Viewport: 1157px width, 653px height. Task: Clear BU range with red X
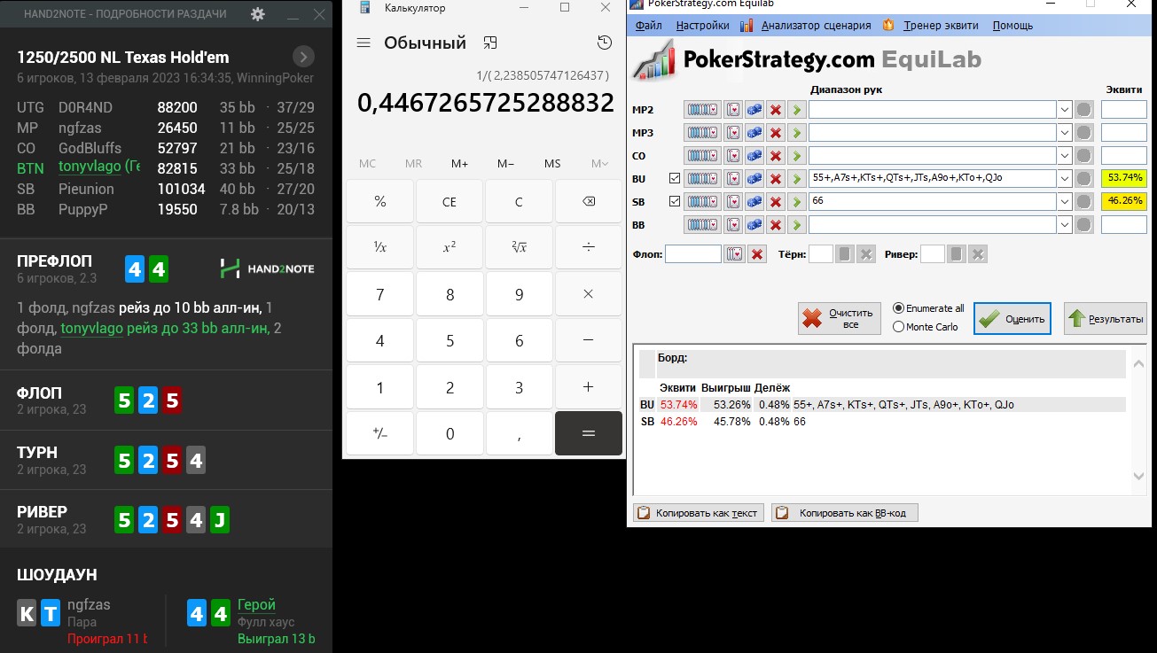[x=776, y=178]
